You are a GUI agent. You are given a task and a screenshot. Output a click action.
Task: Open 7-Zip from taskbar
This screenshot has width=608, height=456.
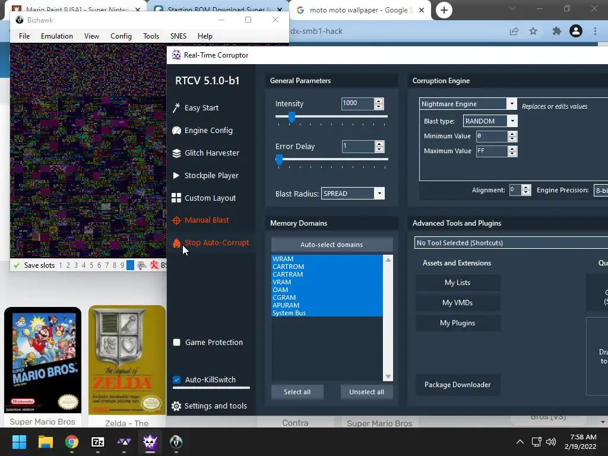(x=98, y=442)
